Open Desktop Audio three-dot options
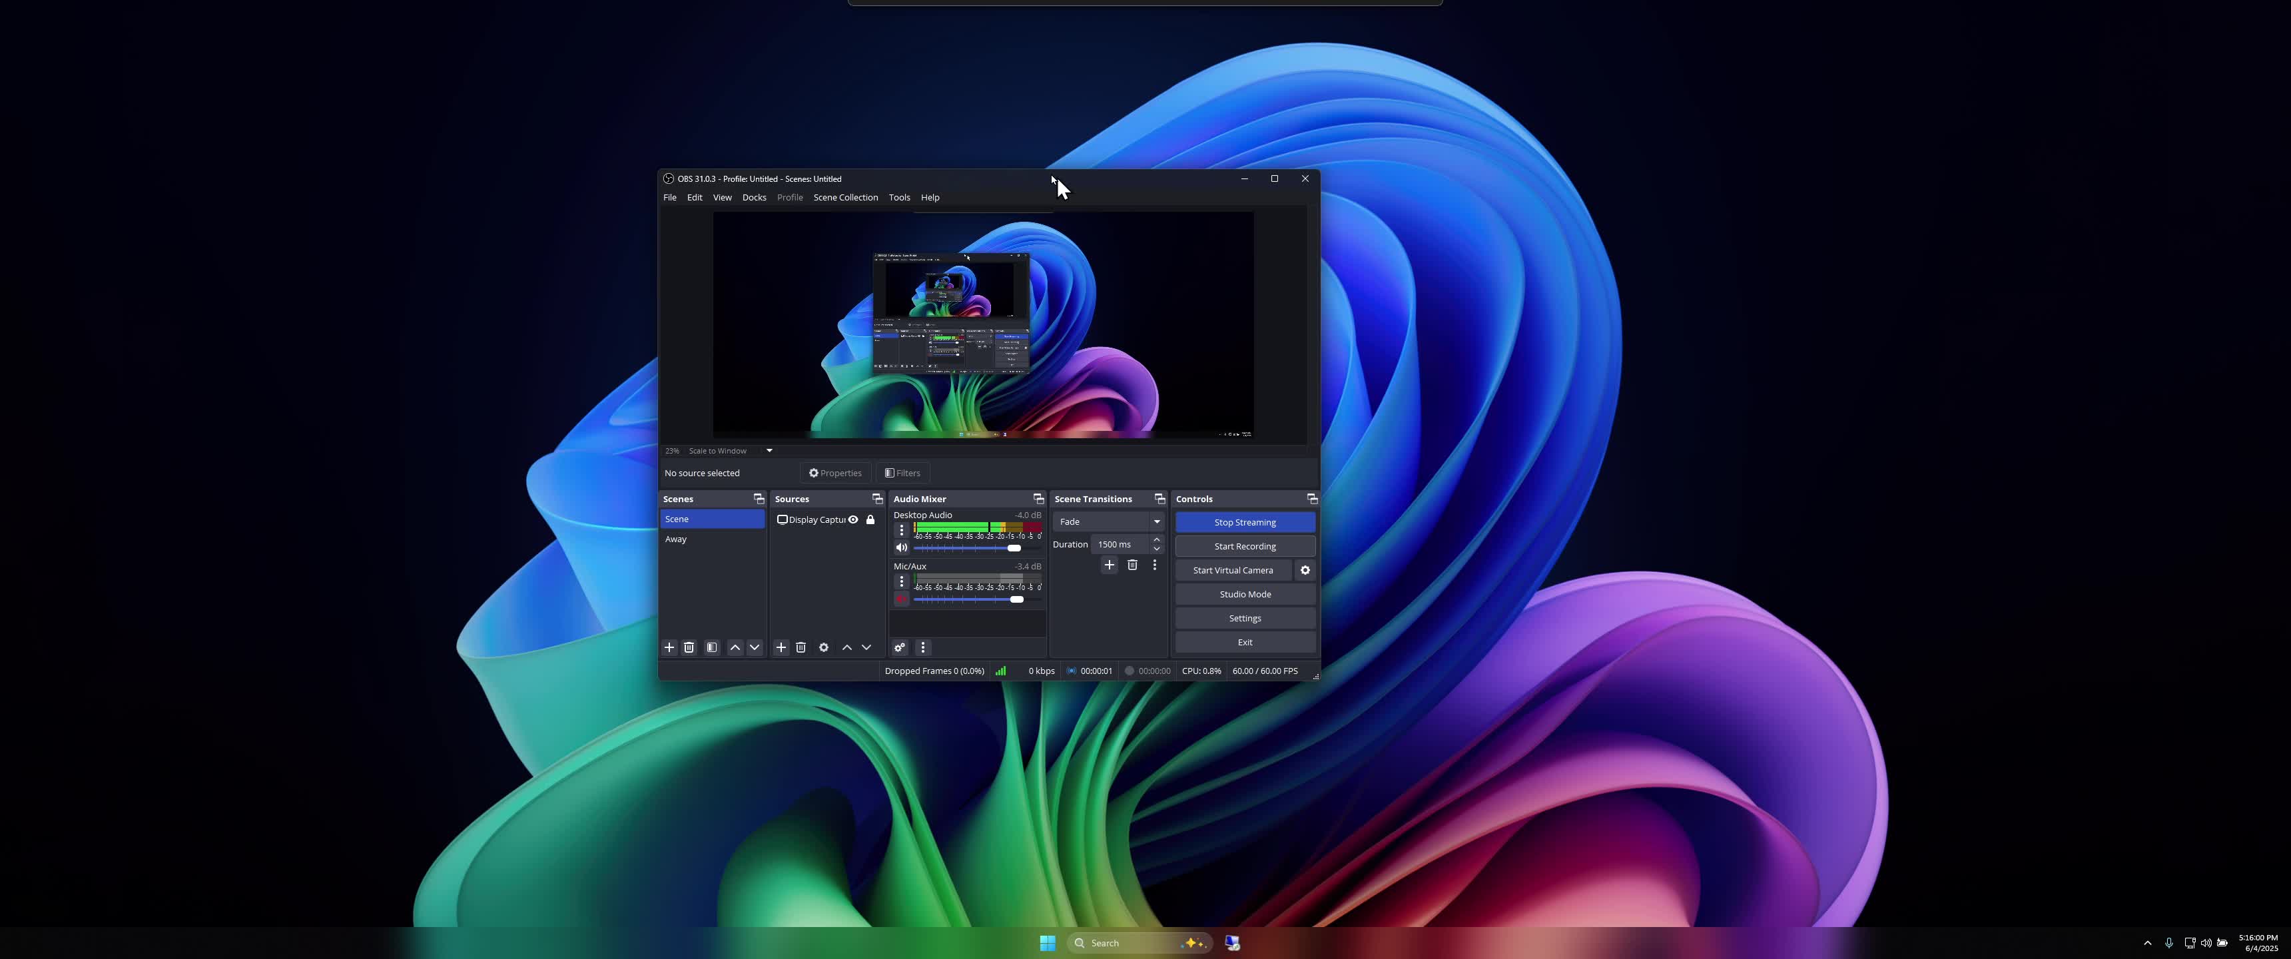Image resolution: width=2291 pixels, height=959 pixels. coord(901,529)
